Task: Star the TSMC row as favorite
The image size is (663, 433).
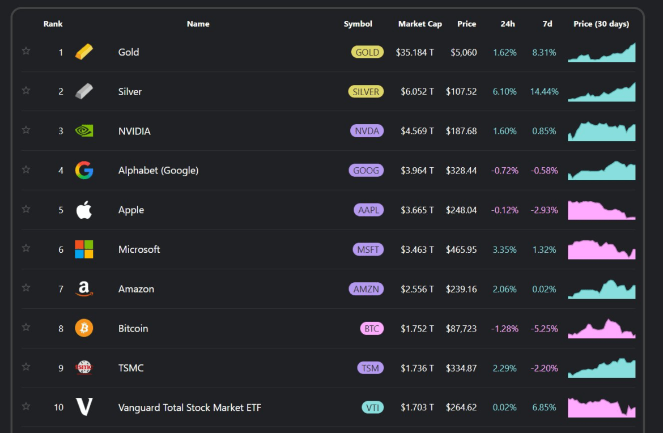Action: (26, 367)
